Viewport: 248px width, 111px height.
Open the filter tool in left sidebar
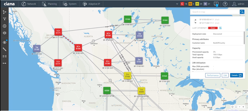pyautogui.click(x=4, y=19)
